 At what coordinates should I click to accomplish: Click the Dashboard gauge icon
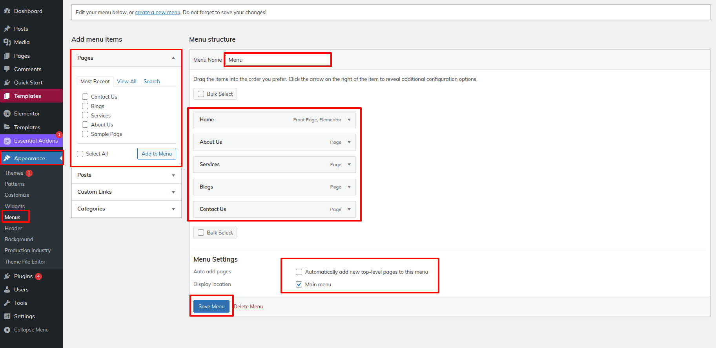(x=7, y=11)
